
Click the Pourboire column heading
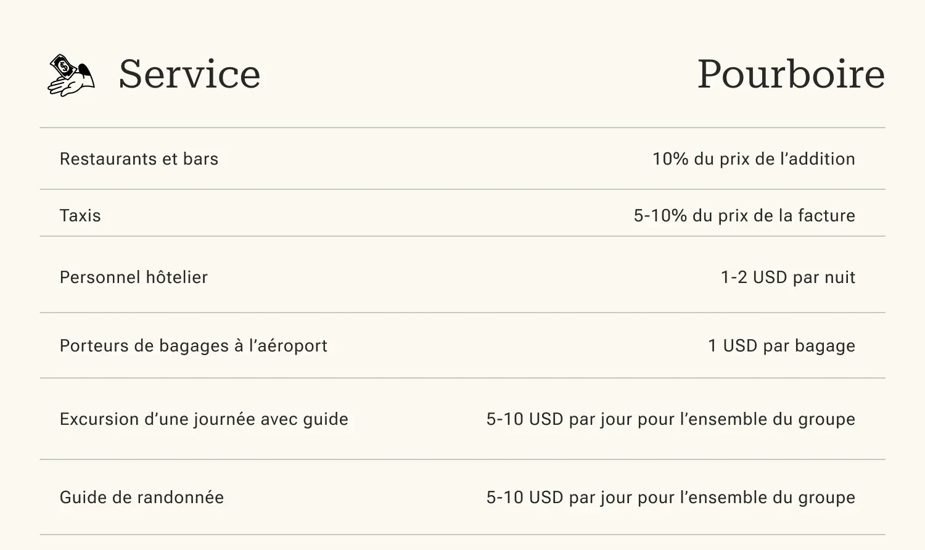[x=791, y=74]
